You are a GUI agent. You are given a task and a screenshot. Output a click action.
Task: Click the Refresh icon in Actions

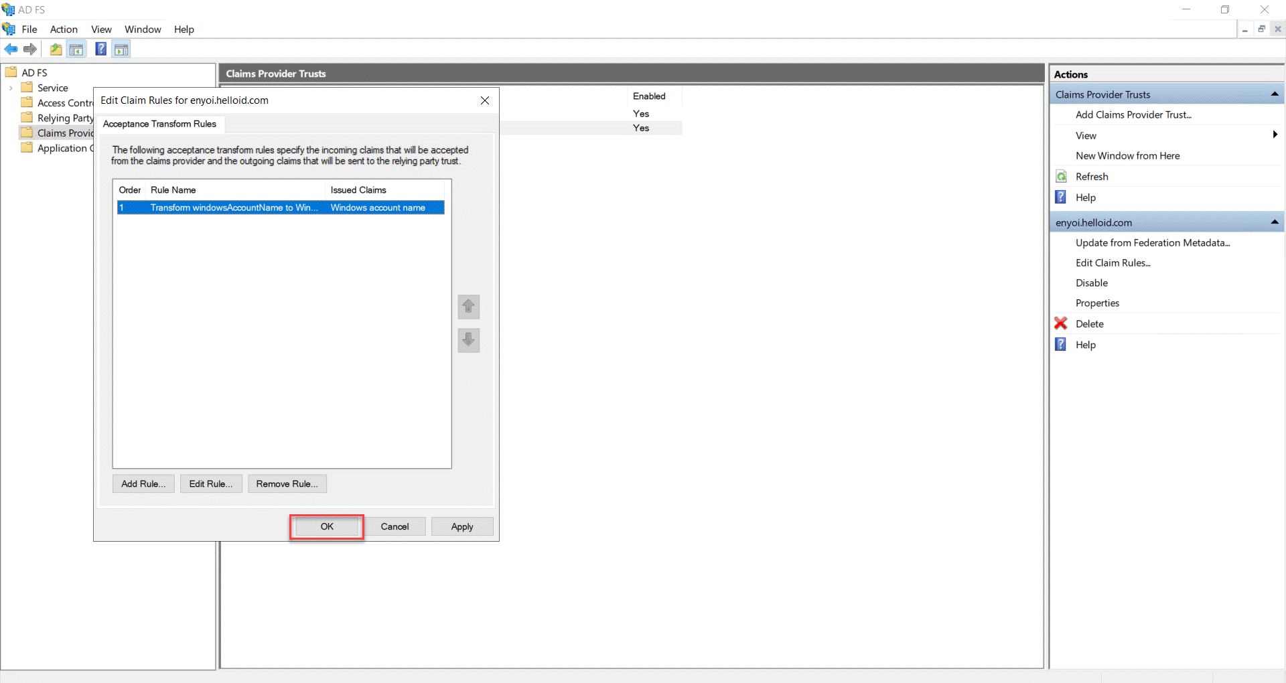[1061, 176]
